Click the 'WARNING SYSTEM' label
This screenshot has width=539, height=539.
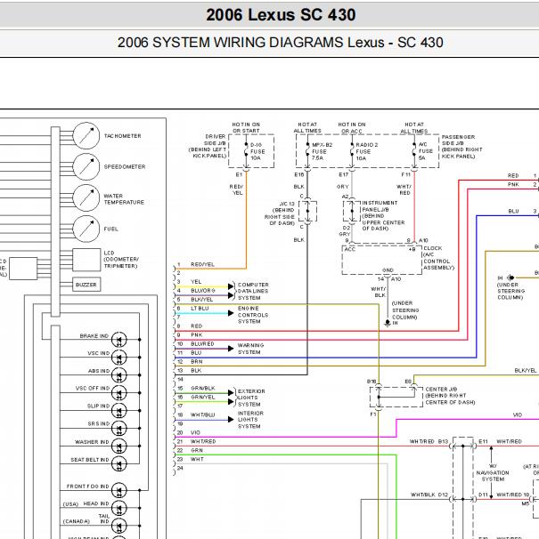250,349
